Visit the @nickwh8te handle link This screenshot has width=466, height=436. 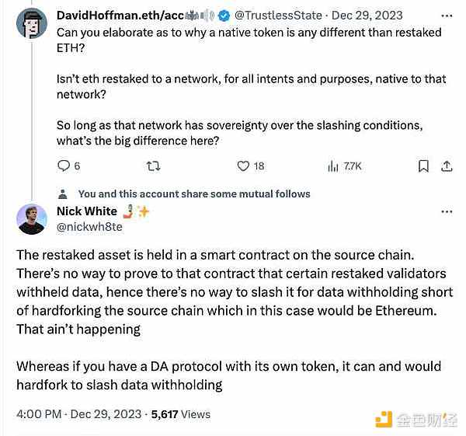(x=89, y=226)
